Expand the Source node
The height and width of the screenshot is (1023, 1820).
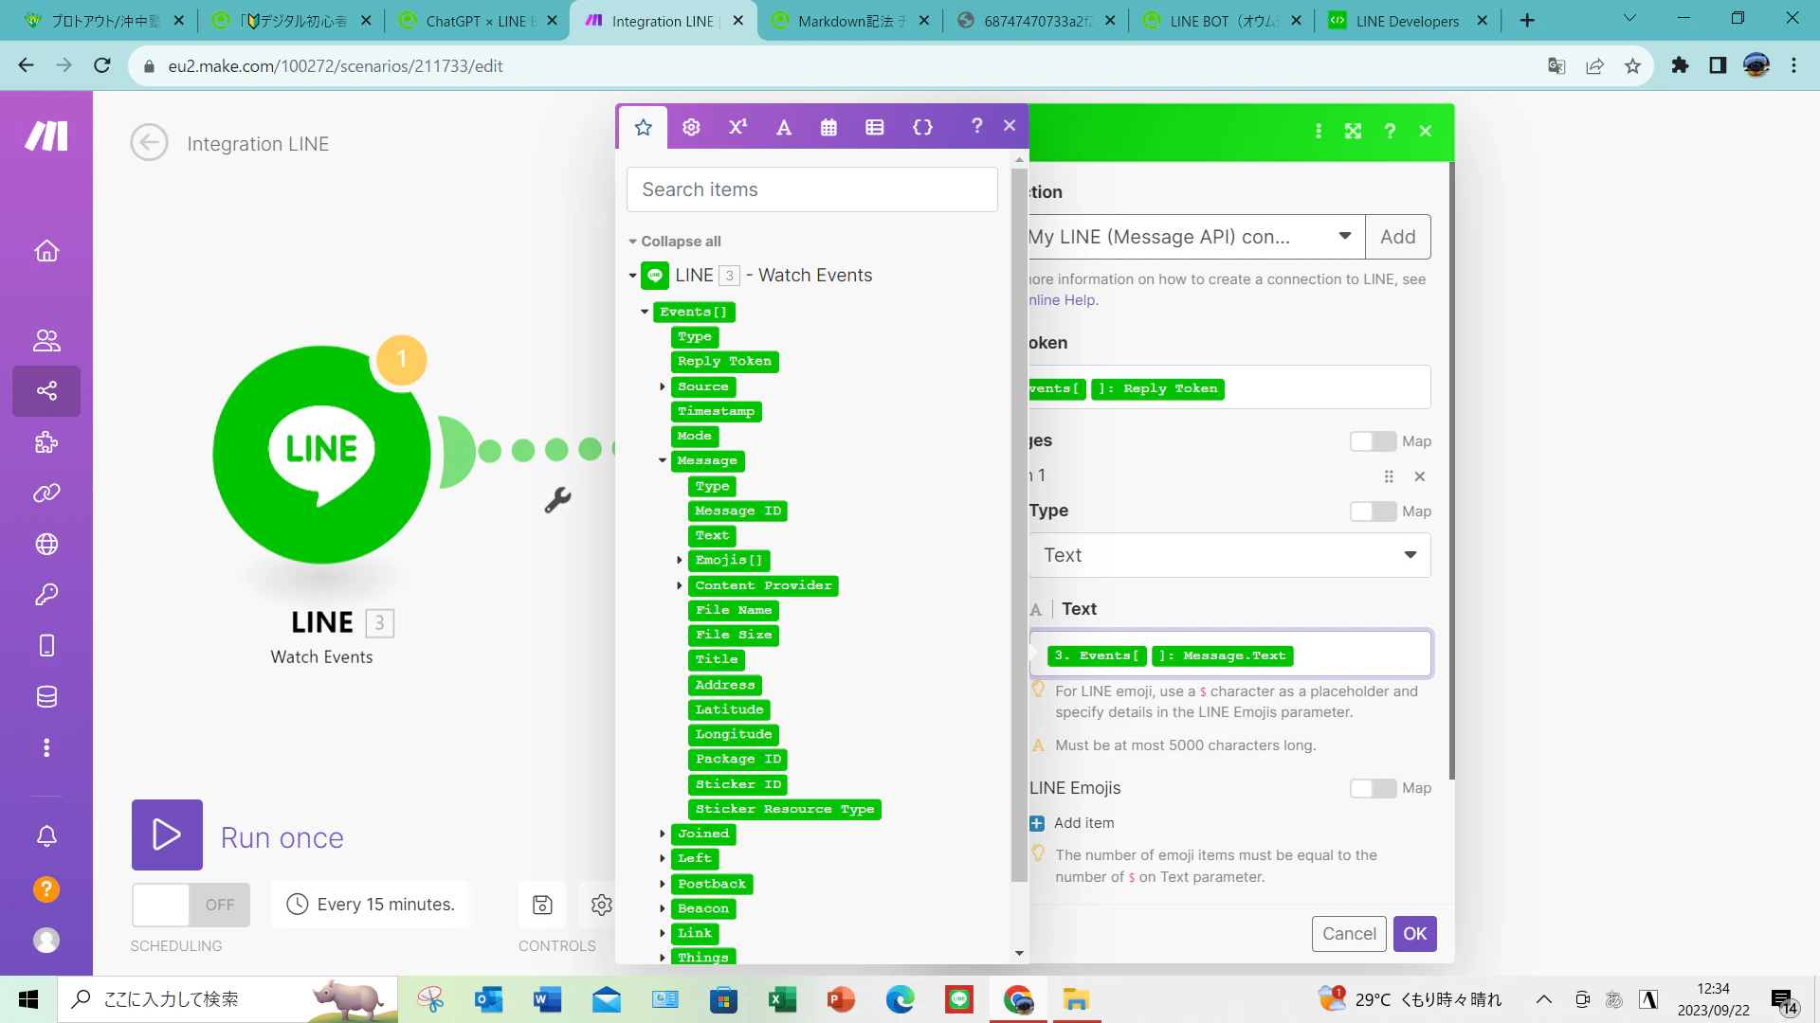[662, 386]
